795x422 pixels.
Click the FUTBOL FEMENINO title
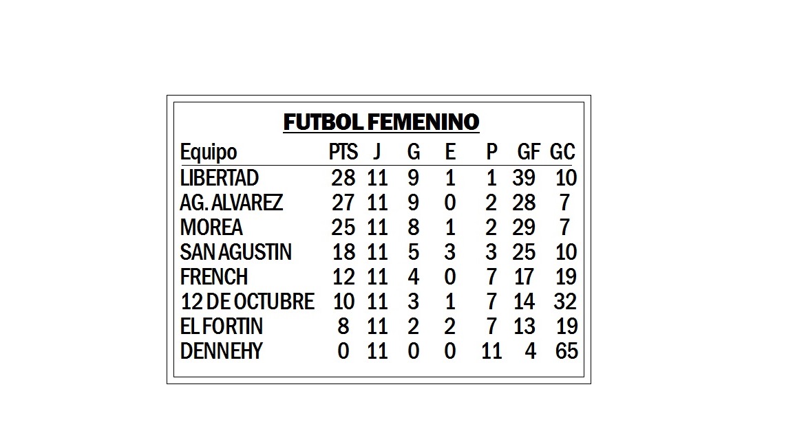(381, 122)
